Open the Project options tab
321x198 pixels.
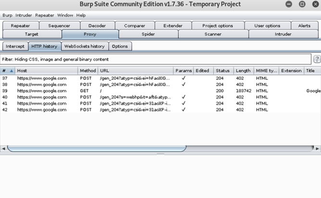coord(218,25)
